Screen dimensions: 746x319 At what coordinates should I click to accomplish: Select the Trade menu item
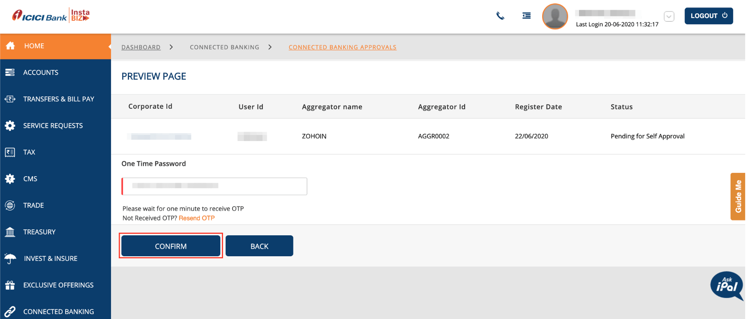[33, 206]
